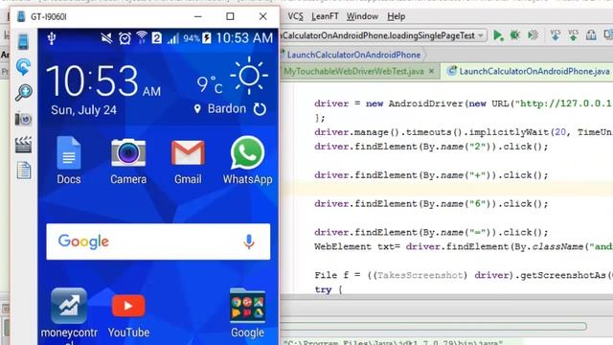Viewport: 613px width, 345px height.
Task: Tap the battery status icon
Action: (x=207, y=38)
